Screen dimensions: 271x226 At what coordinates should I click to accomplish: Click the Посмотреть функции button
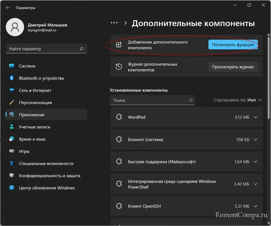(233, 44)
